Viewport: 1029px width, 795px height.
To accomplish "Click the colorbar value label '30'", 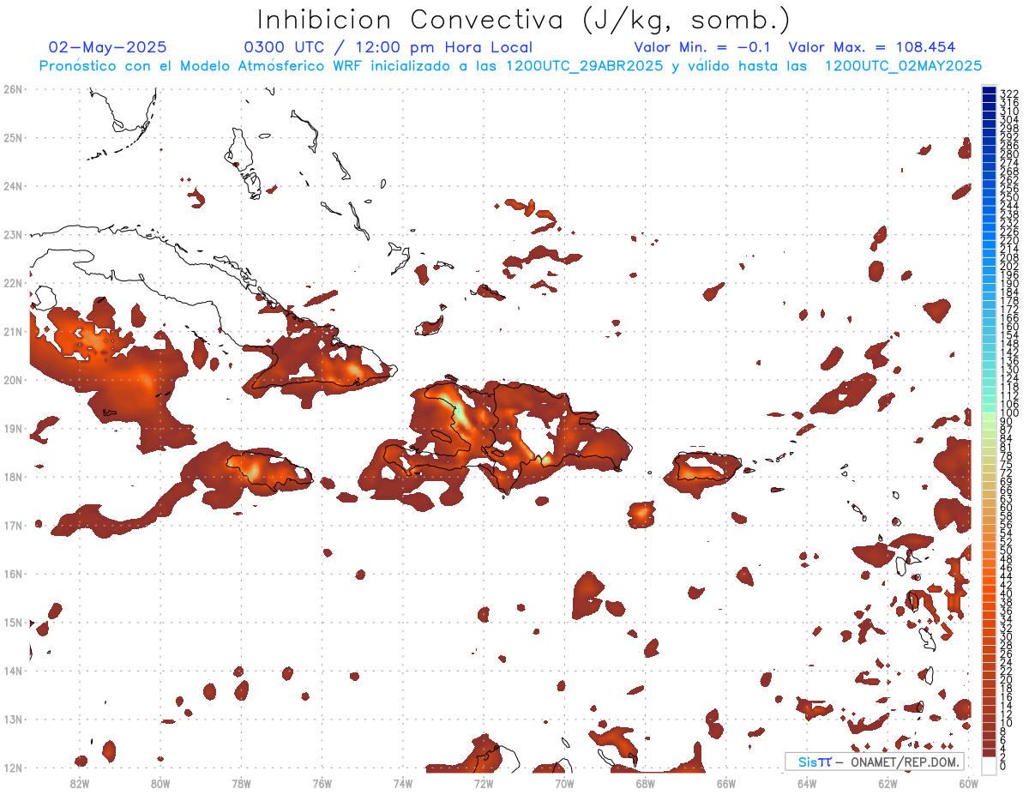I will tap(1007, 636).
